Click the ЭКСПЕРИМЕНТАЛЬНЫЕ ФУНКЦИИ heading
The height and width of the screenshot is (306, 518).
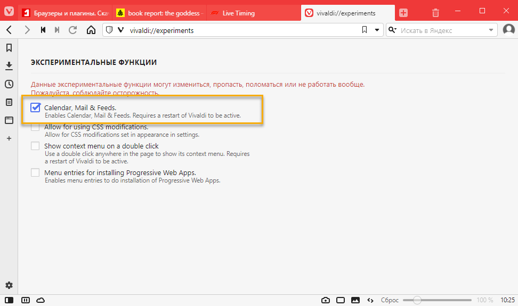coord(93,62)
